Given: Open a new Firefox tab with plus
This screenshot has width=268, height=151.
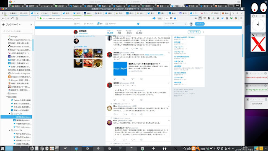Looking at the screenshot, I should (x=237, y=13).
